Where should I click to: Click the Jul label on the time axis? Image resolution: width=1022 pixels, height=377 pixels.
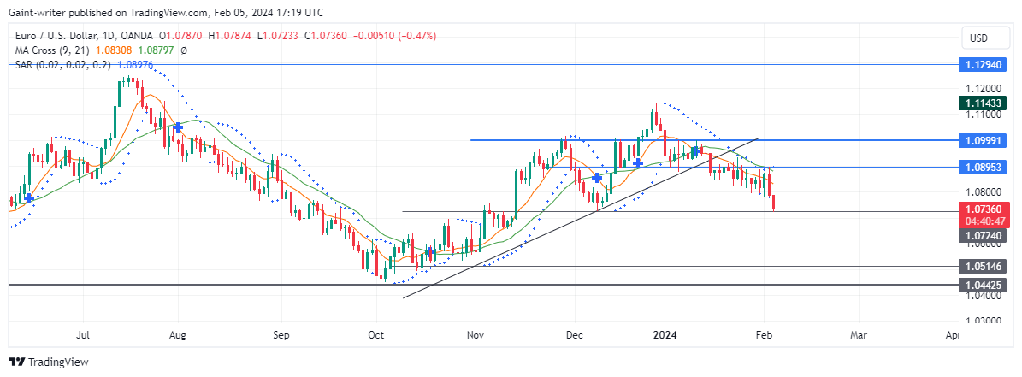coord(83,334)
